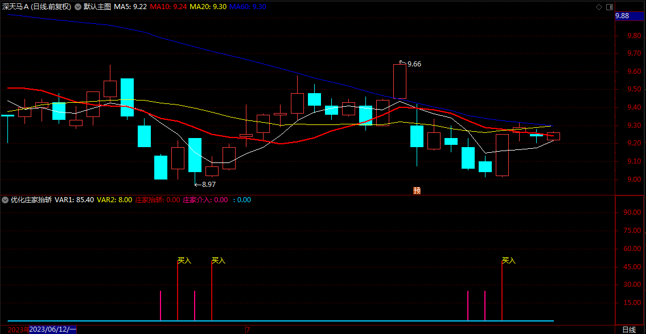Click the 2023/06/12/一 date marker

[x=53, y=330]
